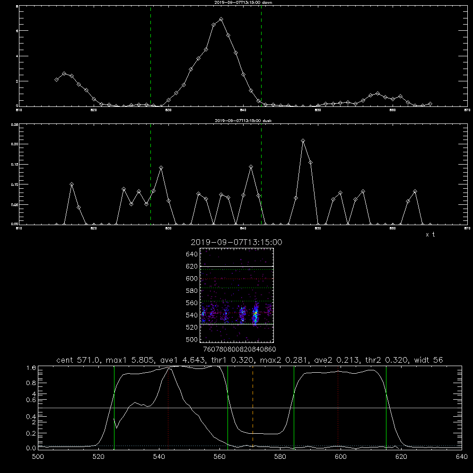Screen dimensions: 473x473
Task: Click the solid green line near 563 in bottom plot
Action: click(228, 407)
